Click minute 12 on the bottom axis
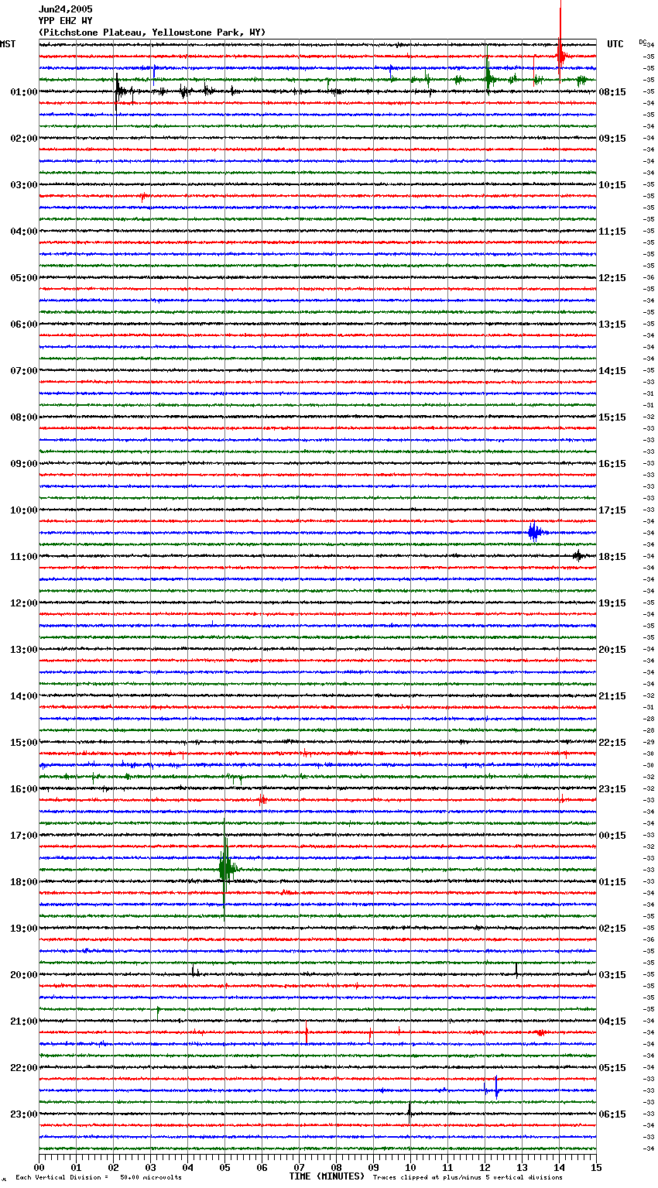The width and height of the screenshot is (658, 1188). (x=485, y=1167)
